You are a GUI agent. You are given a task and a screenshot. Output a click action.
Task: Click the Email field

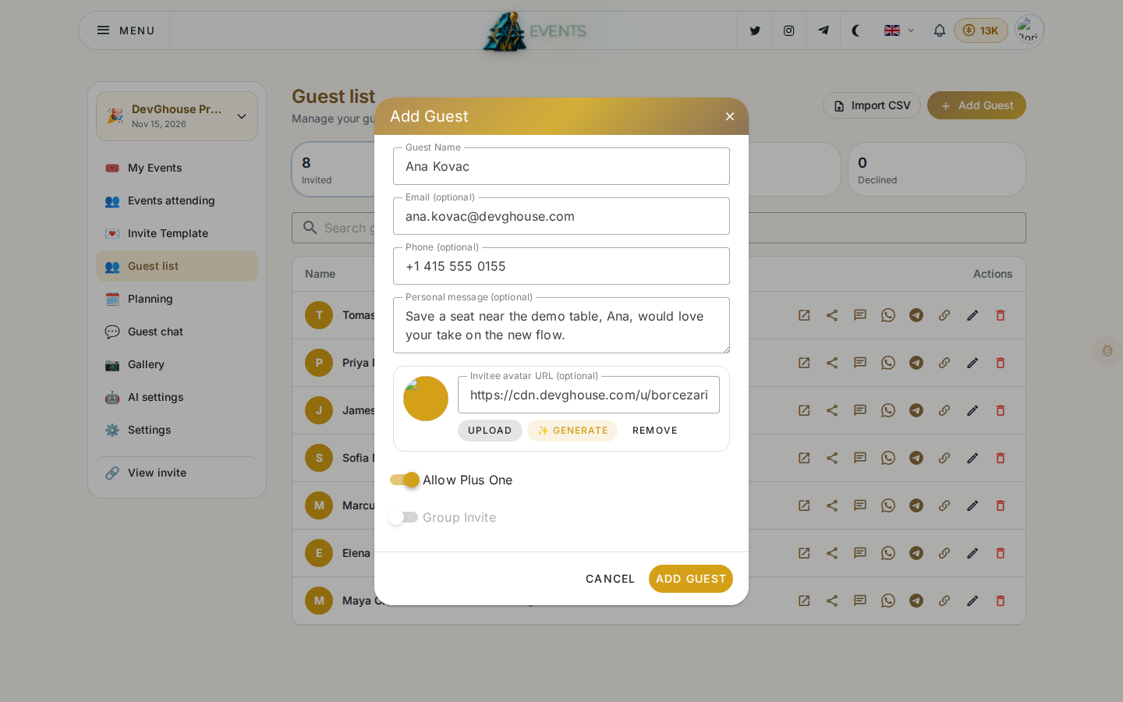point(561,216)
